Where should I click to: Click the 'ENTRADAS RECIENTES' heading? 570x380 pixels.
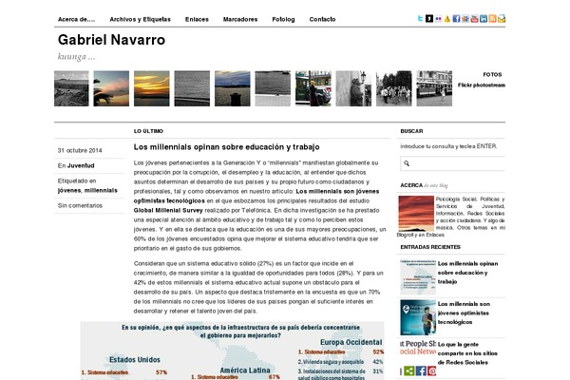pyautogui.click(x=430, y=247)
